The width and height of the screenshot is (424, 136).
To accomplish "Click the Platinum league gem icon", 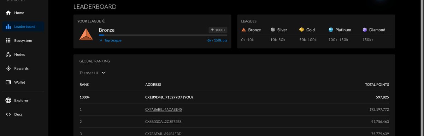I will tap(331, 30).
